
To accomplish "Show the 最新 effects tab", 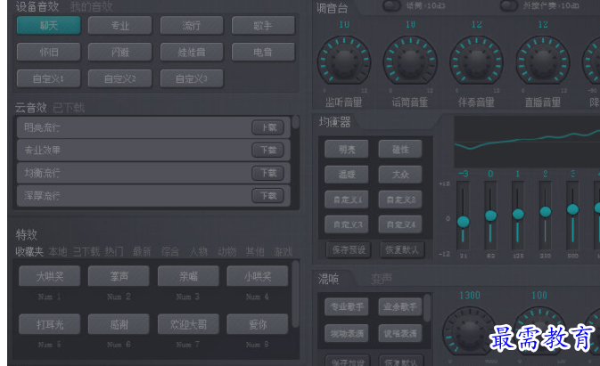I will 142,251.
